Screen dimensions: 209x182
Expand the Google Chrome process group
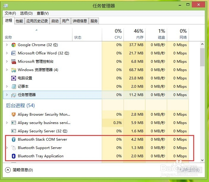[7, 45]
